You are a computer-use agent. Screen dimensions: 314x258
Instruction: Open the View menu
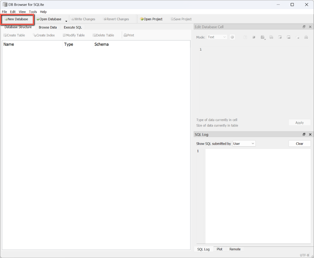[x=22, y=12]
